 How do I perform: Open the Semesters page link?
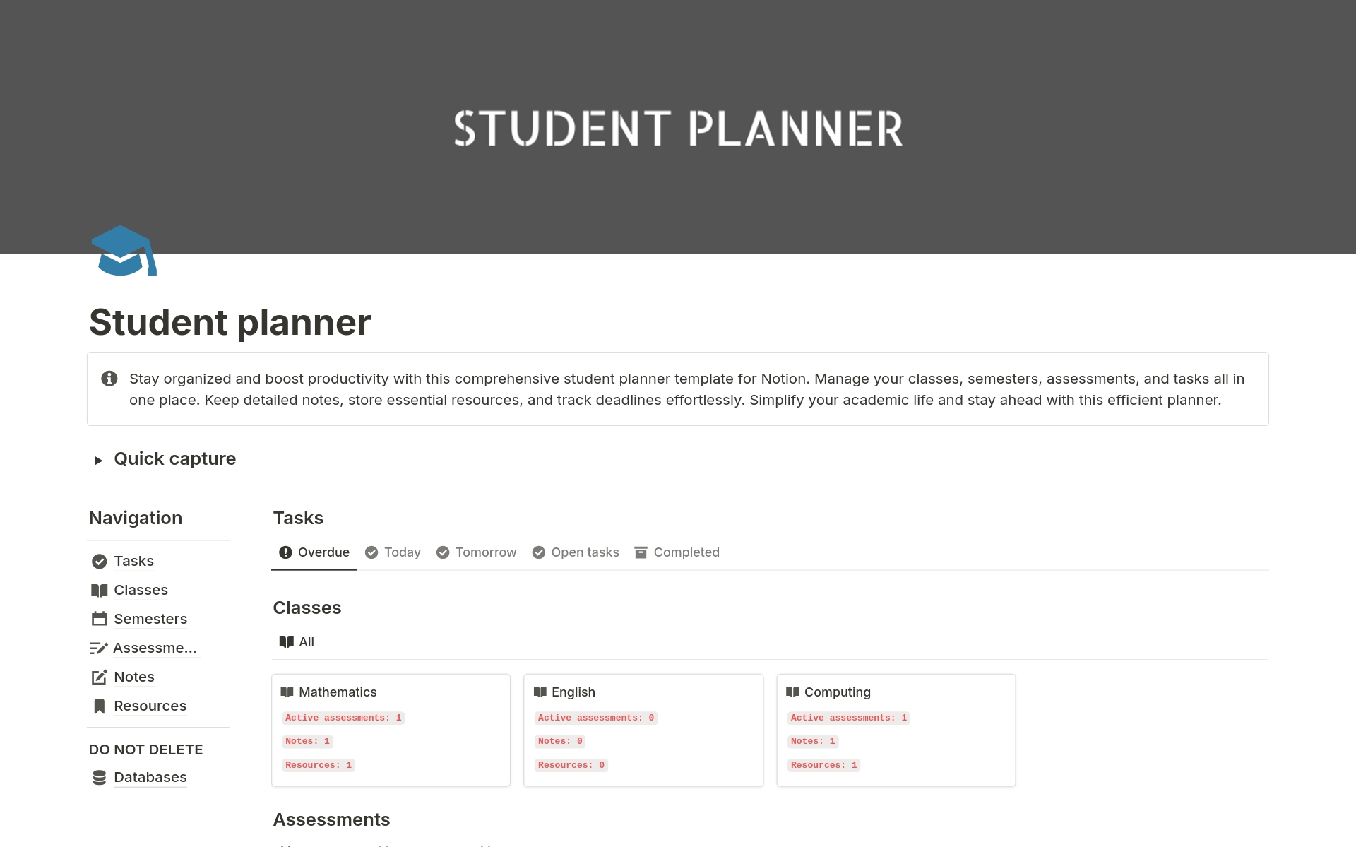[150, 620]
